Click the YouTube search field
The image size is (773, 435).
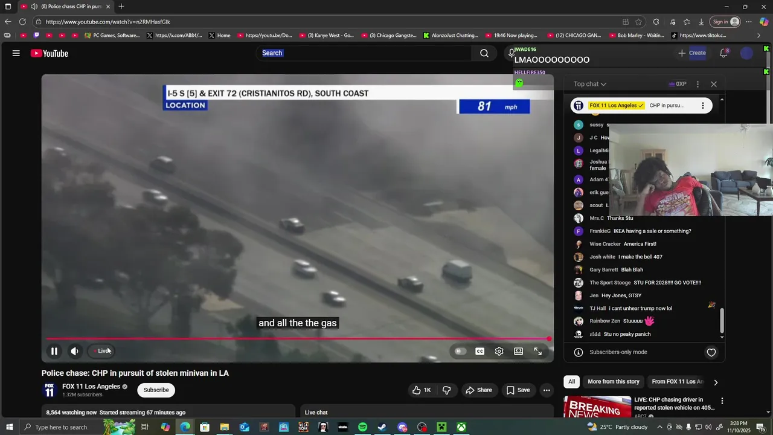(364, 53)
